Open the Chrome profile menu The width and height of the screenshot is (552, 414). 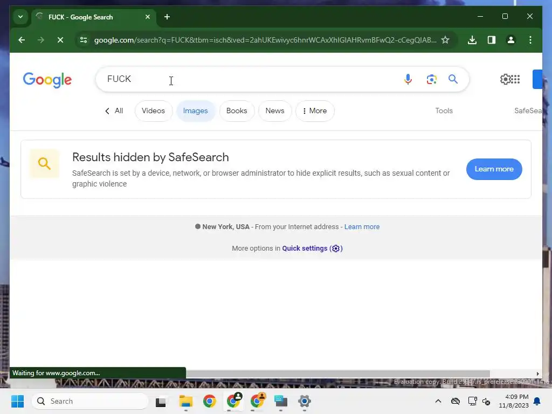click(x=511, y=40)
